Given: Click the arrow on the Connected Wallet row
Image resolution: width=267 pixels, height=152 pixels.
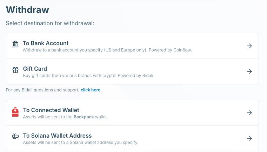Looking at the screenshot, I should tap(249, 113).
